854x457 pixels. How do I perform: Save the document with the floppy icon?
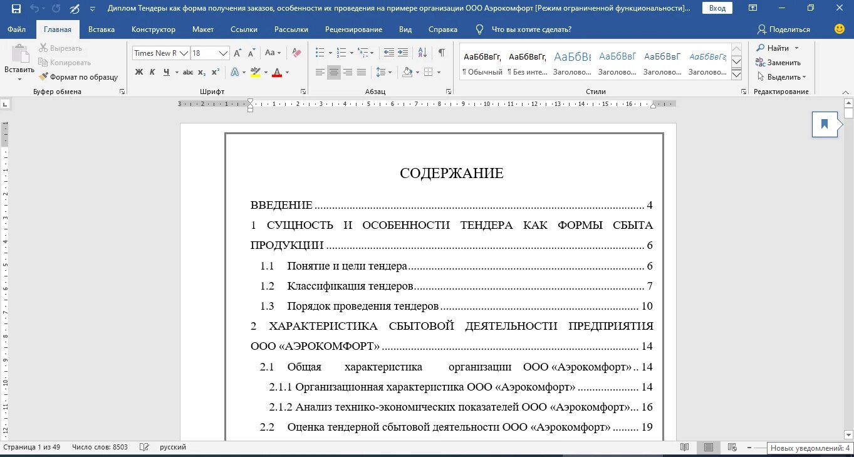[x=16, y=9]
